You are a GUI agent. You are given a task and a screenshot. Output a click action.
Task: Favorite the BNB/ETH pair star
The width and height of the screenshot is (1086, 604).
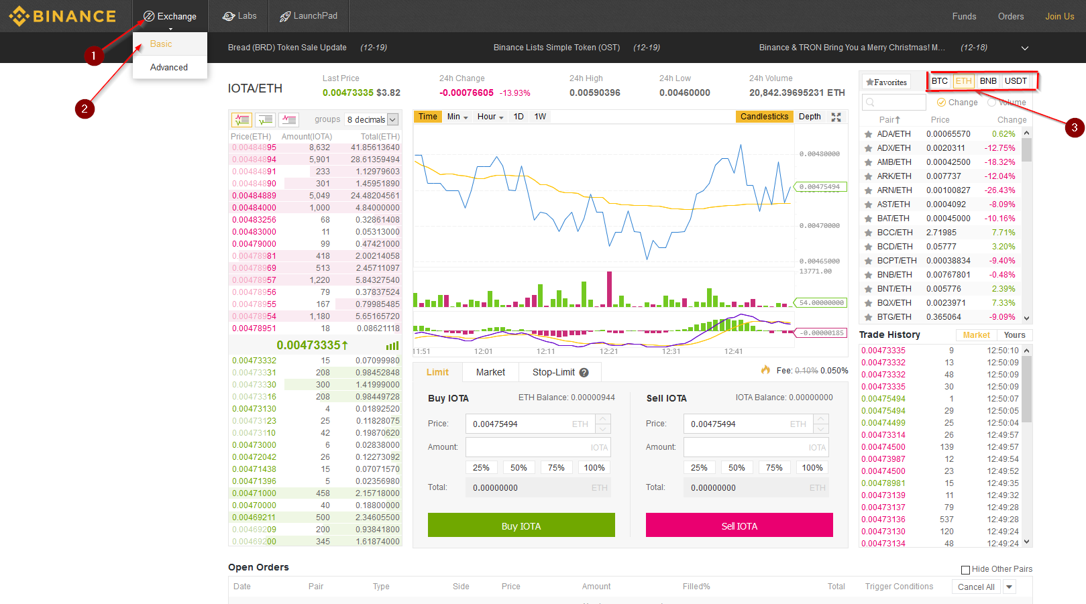coord(869,275)
